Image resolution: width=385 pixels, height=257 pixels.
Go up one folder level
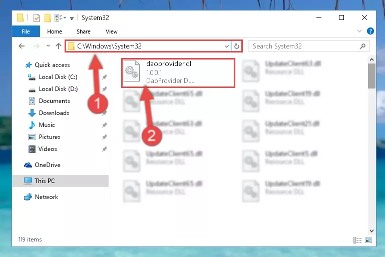tap(59, 46)
